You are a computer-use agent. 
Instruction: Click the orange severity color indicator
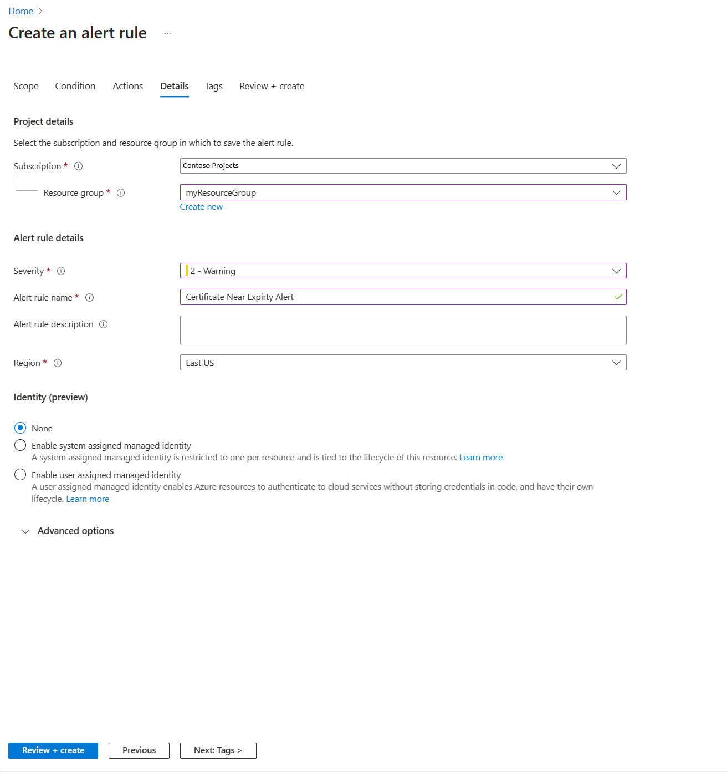click(187, 271)
